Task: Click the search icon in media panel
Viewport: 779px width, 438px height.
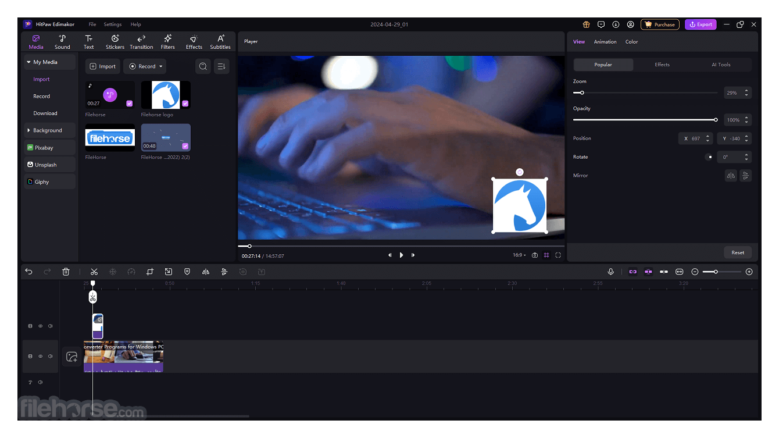Action: point(203,66)
